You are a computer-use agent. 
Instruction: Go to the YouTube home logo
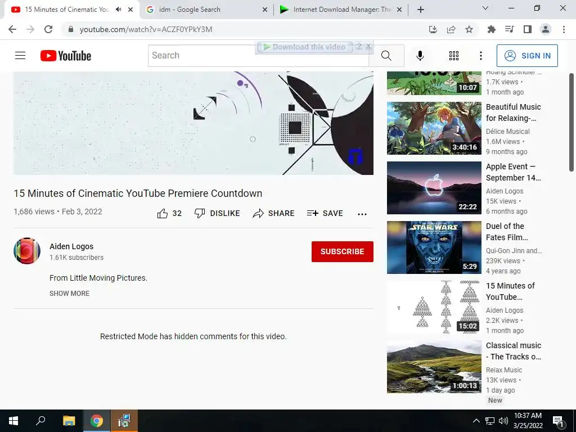66,56
